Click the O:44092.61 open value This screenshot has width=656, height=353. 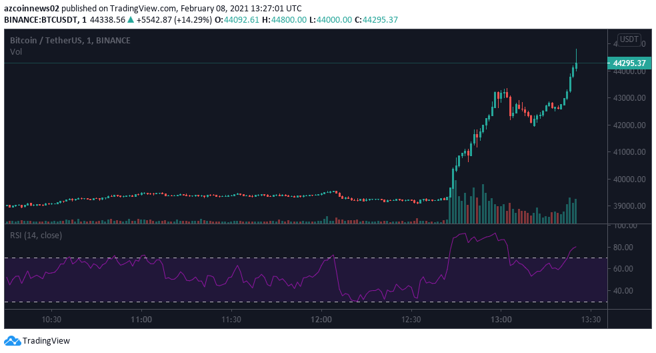237,19
